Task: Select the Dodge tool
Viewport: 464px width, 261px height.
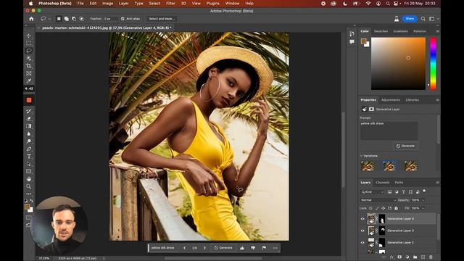Action: (29, 141)
